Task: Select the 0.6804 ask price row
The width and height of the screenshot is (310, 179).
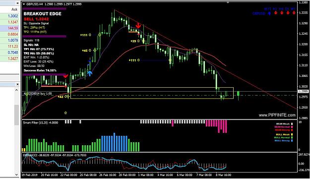Action: coord(10,34)
